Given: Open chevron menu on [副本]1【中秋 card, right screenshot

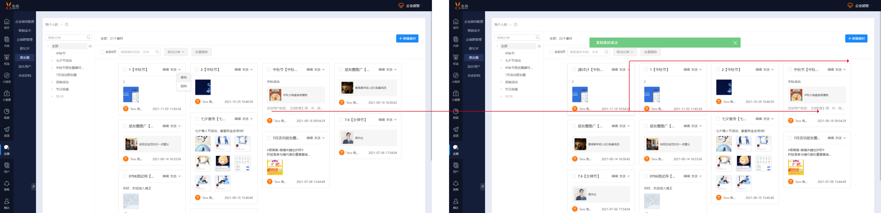Looking at the screenshot, I should 629,69.
